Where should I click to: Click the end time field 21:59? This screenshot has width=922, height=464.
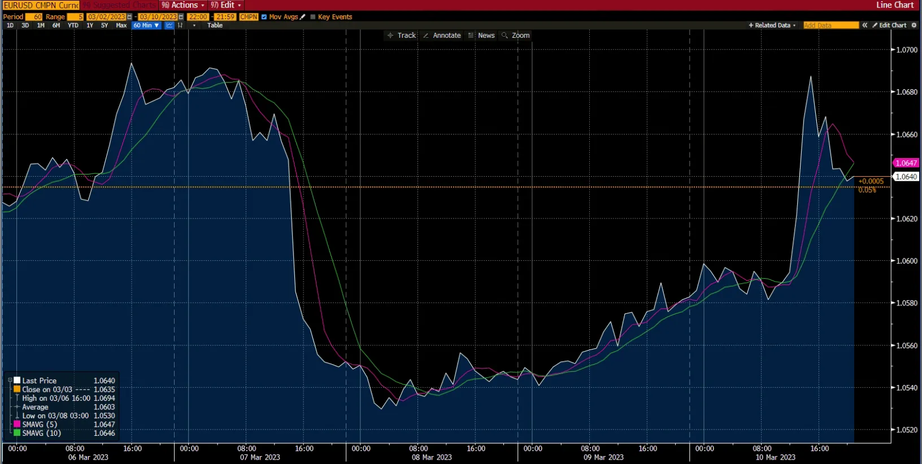click(225, 17)
